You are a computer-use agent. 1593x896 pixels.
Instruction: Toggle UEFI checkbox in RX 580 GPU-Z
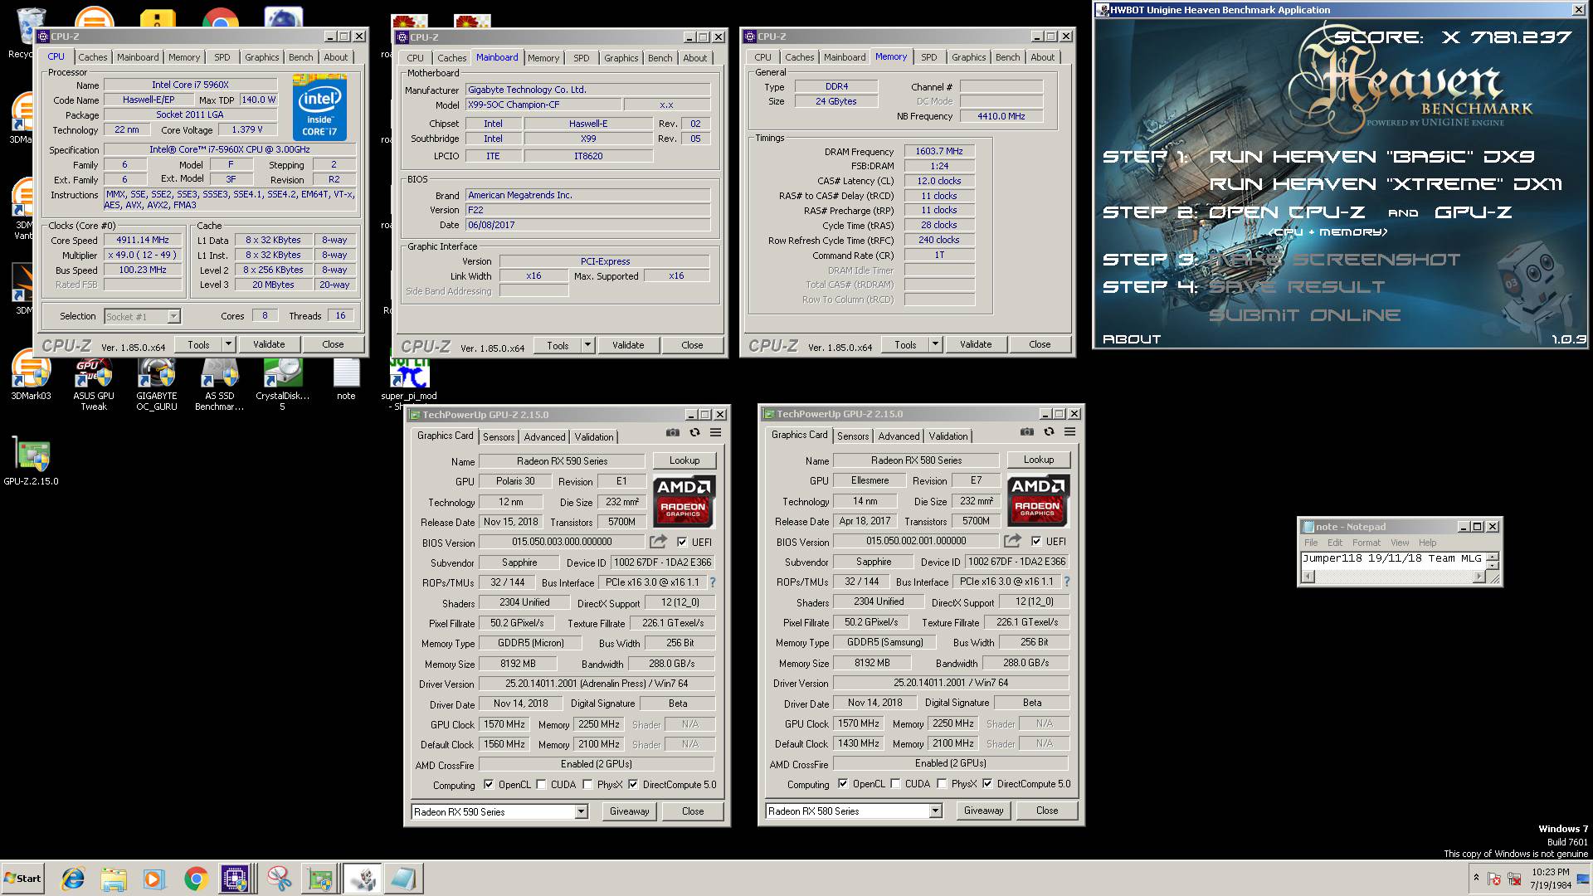click(x=1036, y=541)
